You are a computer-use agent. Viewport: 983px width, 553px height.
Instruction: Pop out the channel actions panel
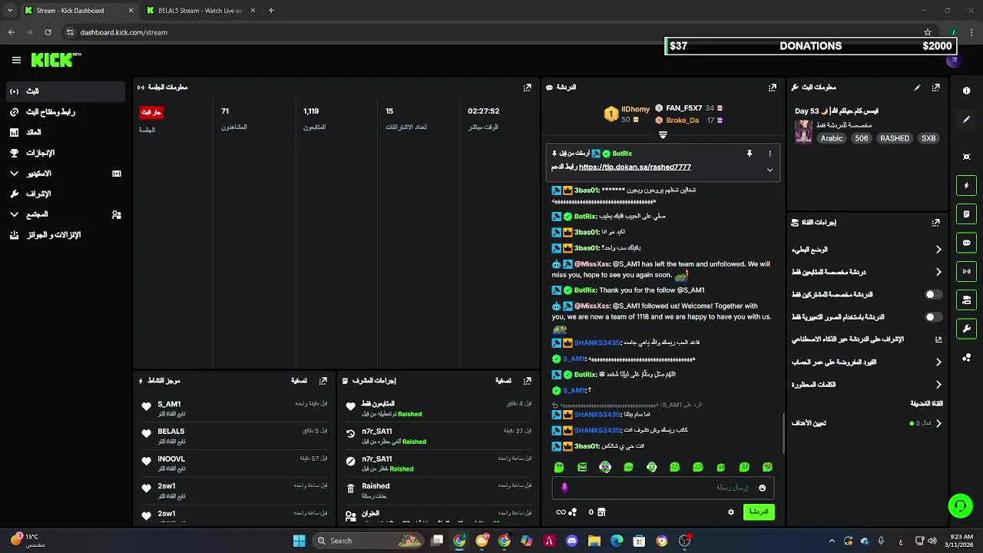click(x=935, y=223)
